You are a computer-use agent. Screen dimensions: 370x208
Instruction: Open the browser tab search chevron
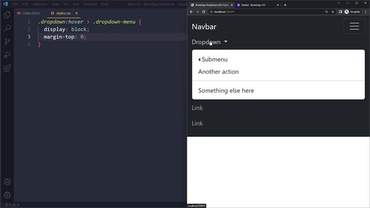(x=339, y=3)
